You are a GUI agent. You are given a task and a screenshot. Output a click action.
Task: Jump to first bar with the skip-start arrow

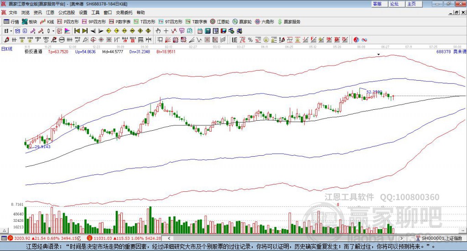click(x=77, y=31)
